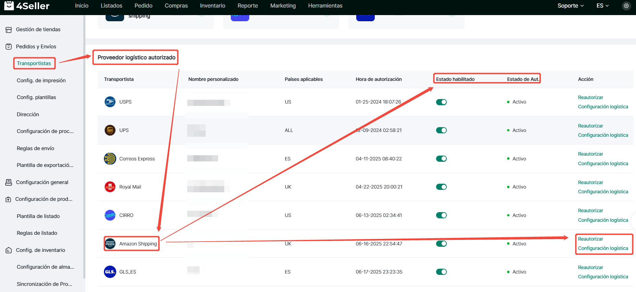
Task: Open the settings gear icon
Action: pyautogui.click(x=626, y=6)
